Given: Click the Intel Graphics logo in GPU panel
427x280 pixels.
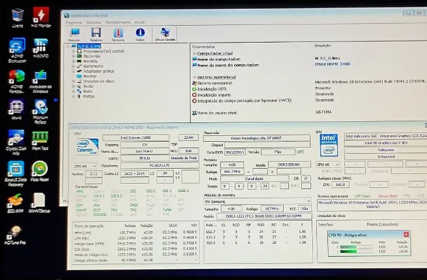Looking at the screenshot, I should [329, 145].
